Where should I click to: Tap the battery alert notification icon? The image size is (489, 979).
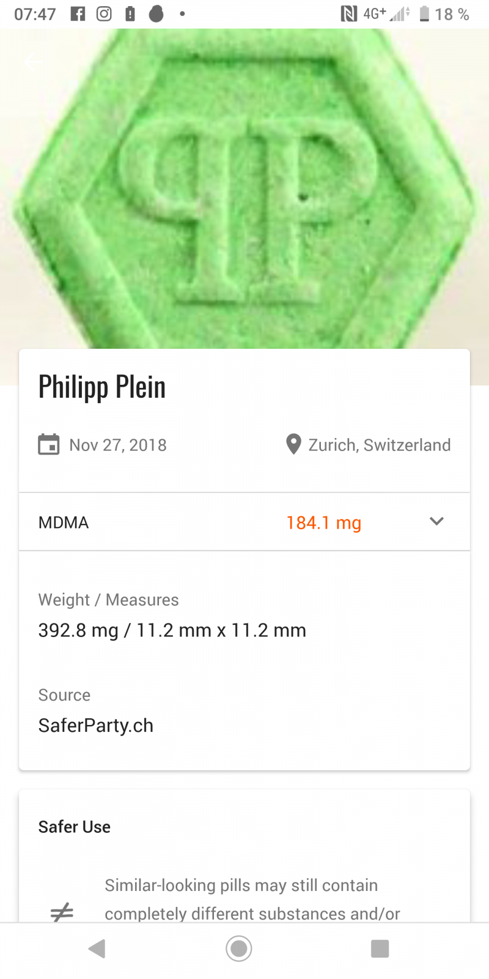click(x=130, y=14)
